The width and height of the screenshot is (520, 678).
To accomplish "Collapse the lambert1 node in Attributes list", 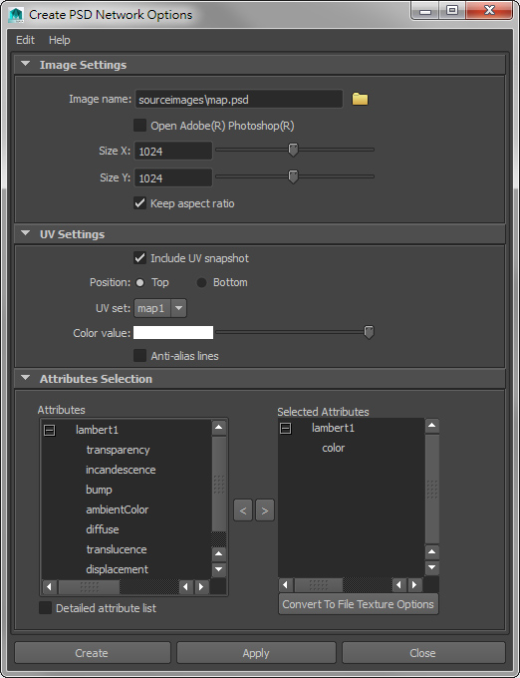I will click(x=50, y=431).
